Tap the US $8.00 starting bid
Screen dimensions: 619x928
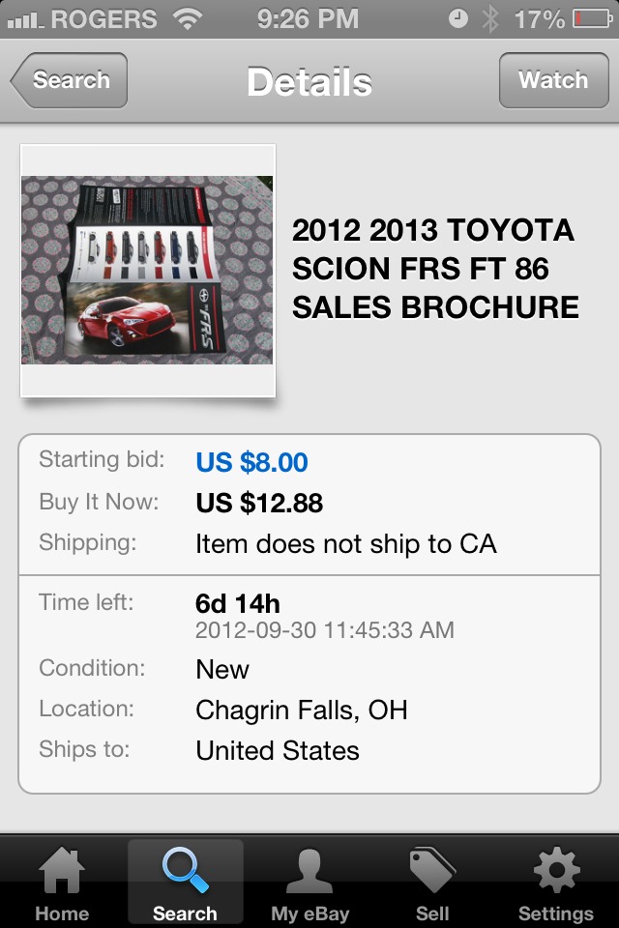(251, 462)
